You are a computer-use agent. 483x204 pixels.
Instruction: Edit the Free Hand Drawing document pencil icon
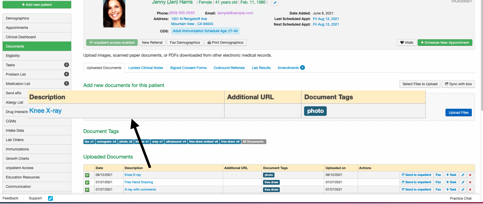[463, 182]
